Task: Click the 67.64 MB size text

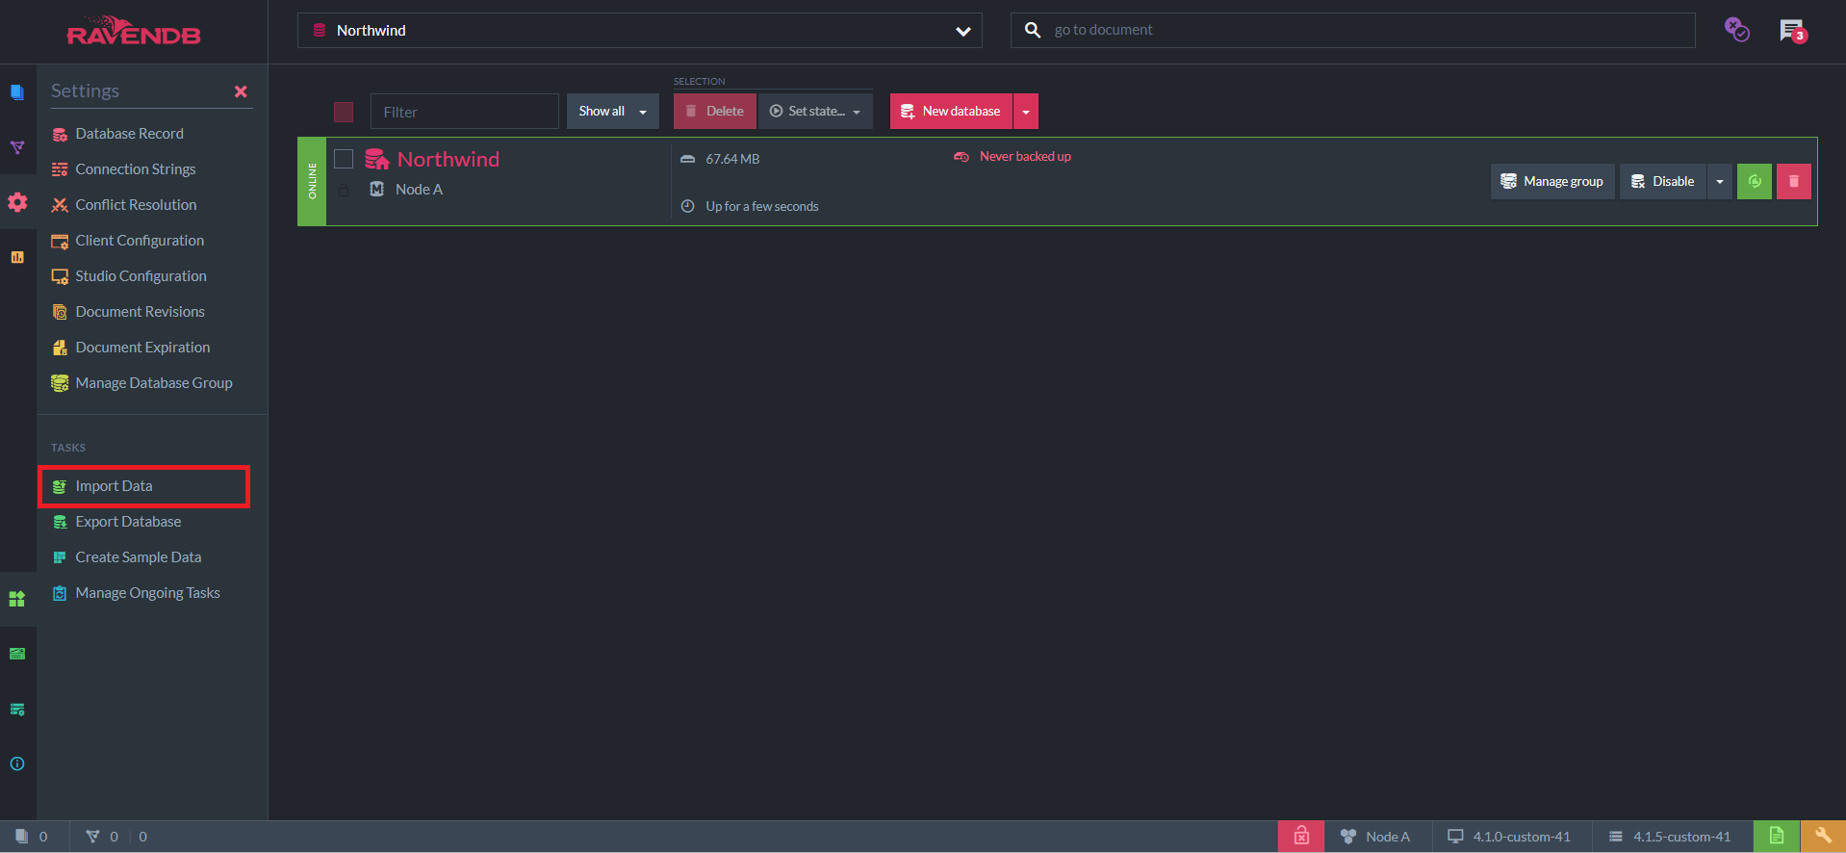Action: click(732, 159)
